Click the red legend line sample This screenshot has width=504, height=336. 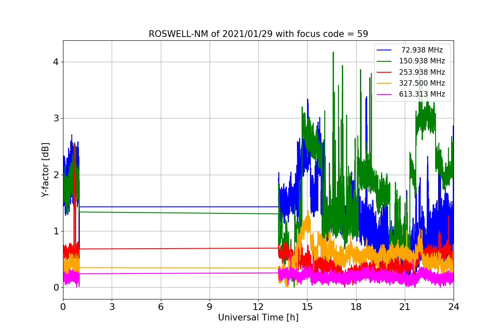[x=384, y=72]
